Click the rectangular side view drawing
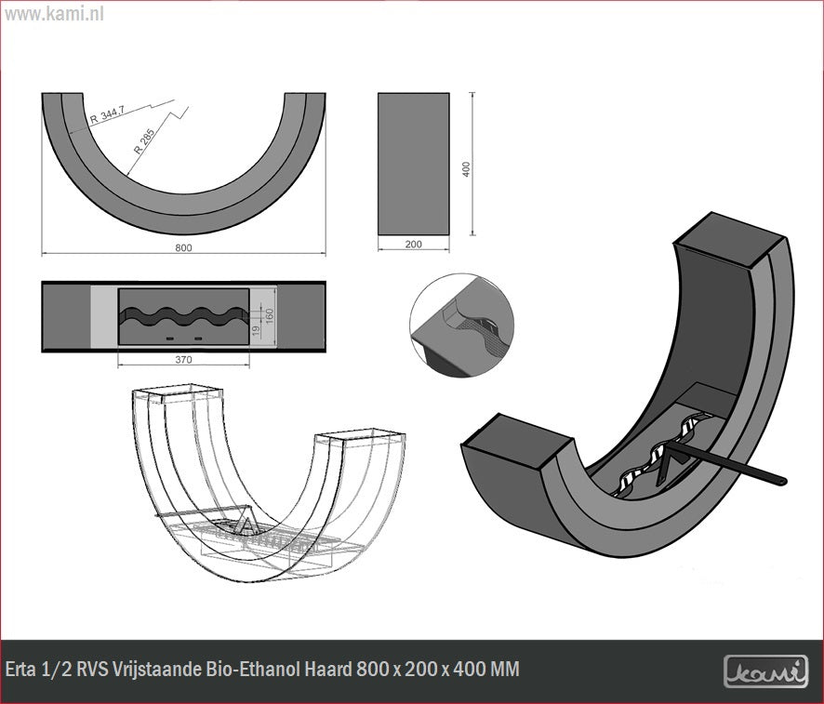Image resolution: width=824 pixels, height=704 pixels. click(414, 163)
